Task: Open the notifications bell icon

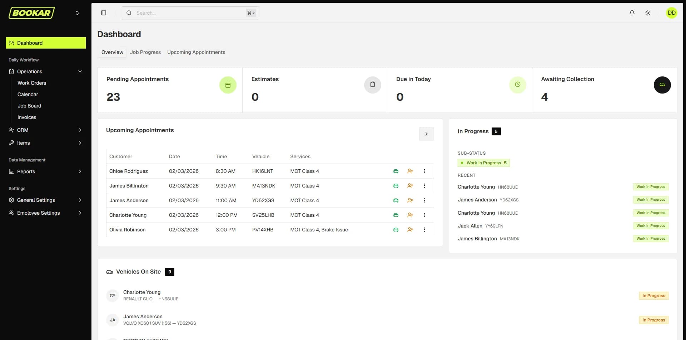Action: coord(632,13)
